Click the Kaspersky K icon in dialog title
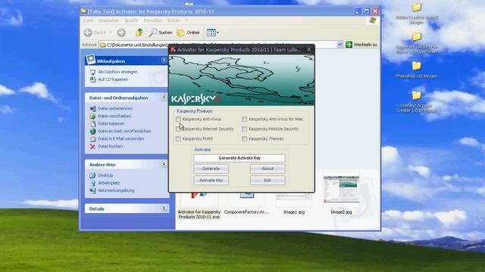Viewport: 485px width, 272px height. pos(174,49)
